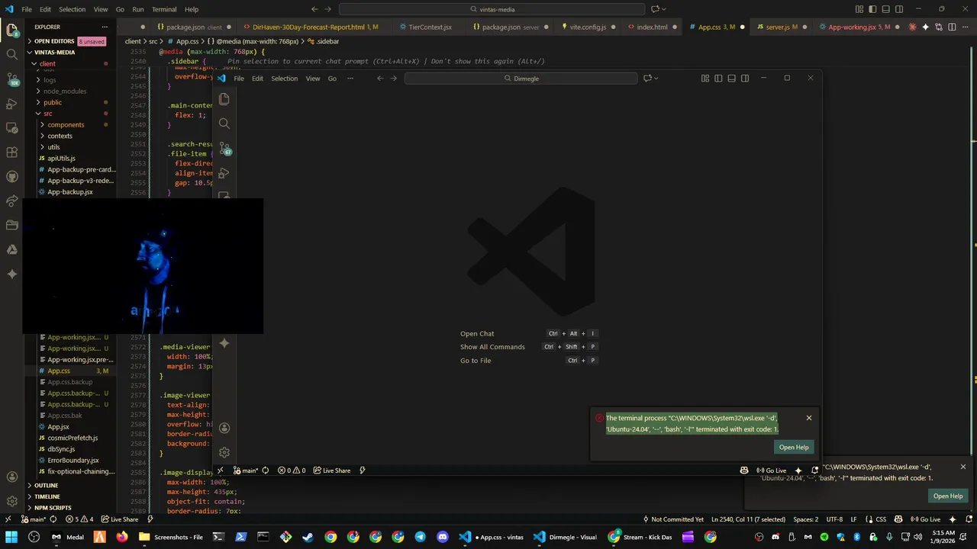Switch to index.html editor tab
977x549 pixels.
pyautogui.click(x=652, y=27)
